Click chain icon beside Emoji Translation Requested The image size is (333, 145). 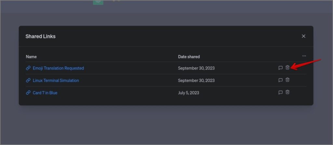click(x=28, y=68)
